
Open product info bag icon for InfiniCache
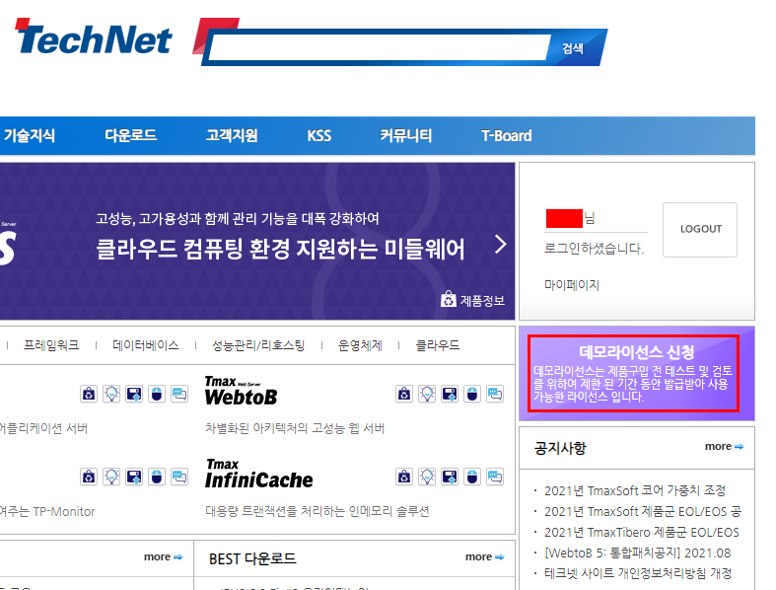[x=404, y=477]
